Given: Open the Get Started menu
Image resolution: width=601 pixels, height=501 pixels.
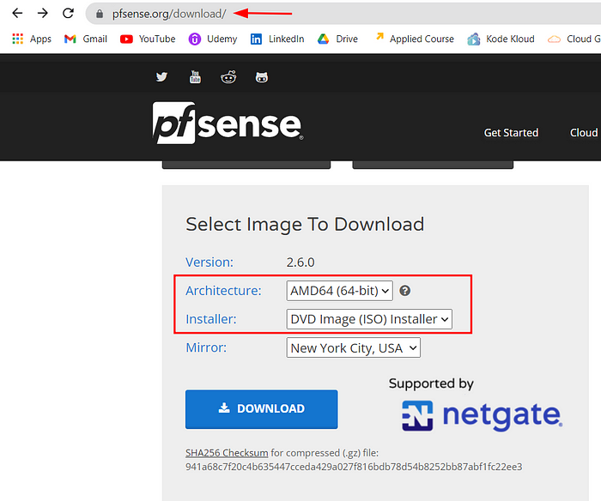Looking at the screenshot, I should 511,132.
